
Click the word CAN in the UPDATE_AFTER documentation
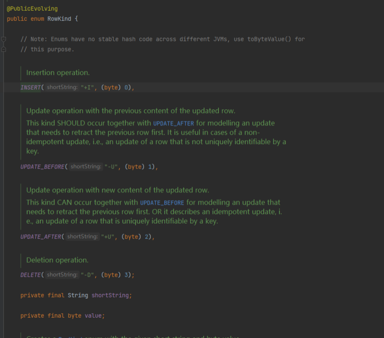point(65,203)
